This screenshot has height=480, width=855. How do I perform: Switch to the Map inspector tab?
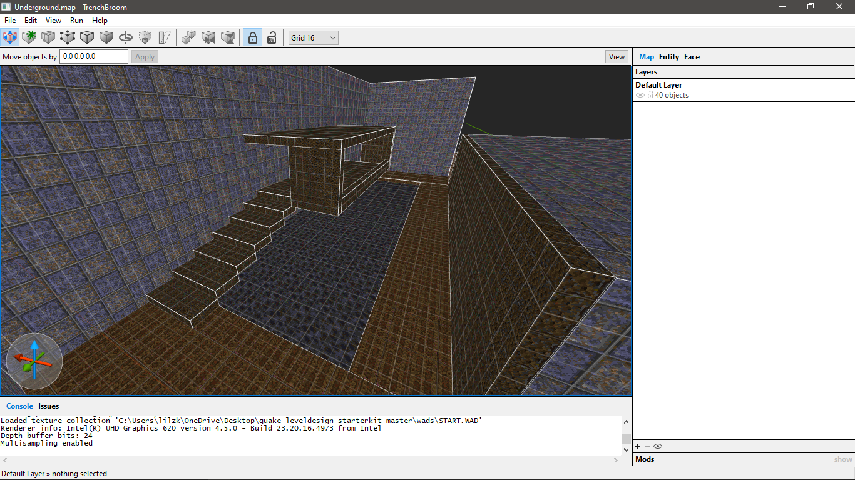pos(647,57)
